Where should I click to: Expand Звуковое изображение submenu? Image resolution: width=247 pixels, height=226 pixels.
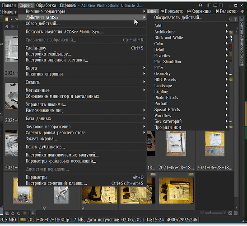(82, 127)
